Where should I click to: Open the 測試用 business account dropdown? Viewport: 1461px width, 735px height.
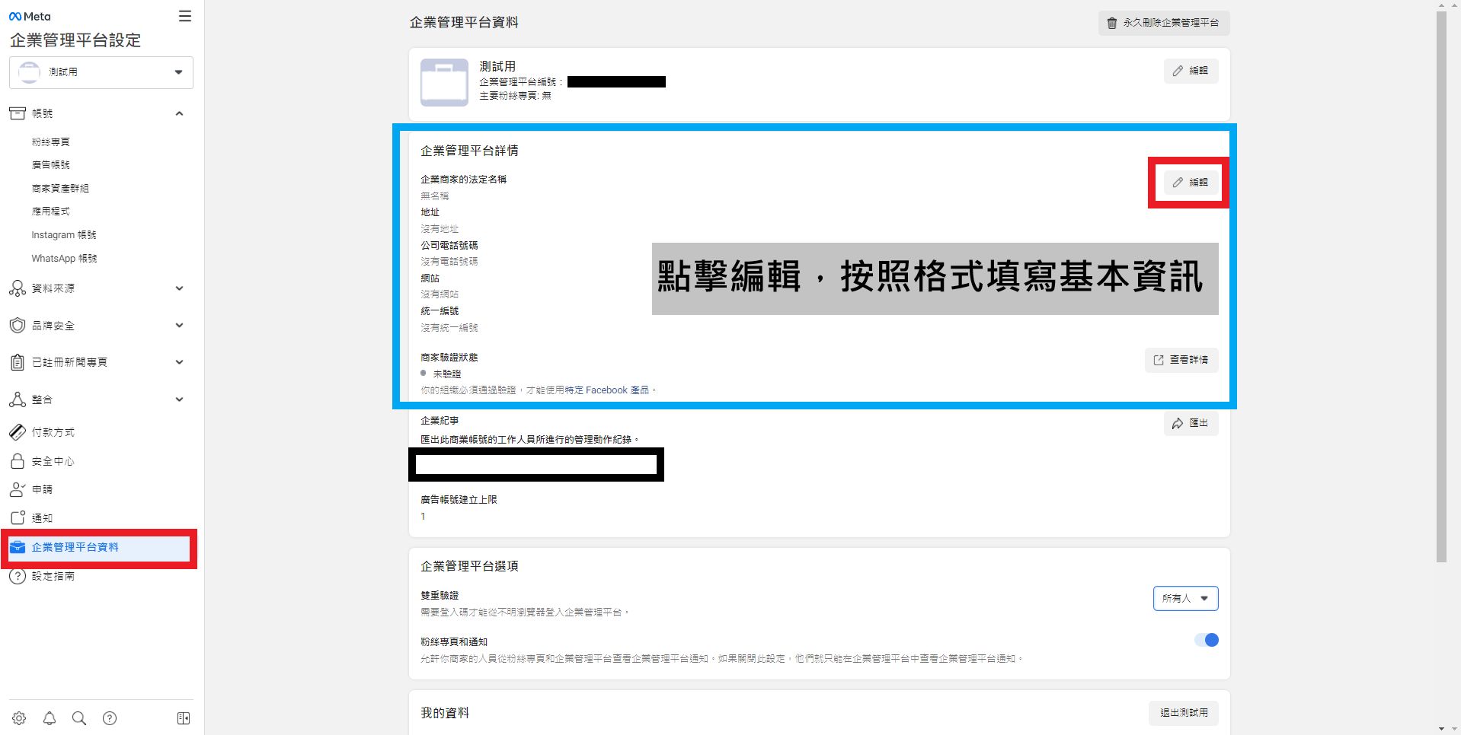101,72
